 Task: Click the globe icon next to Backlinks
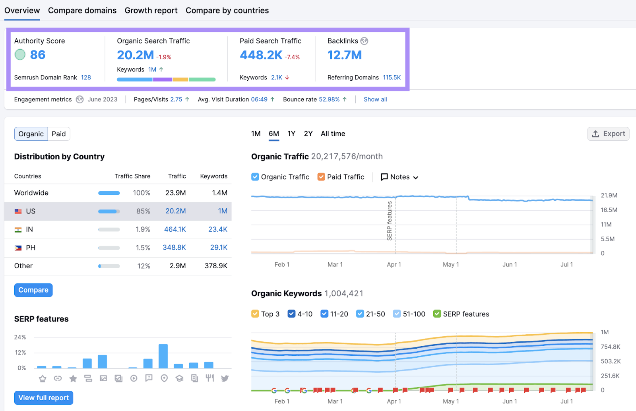pyautogui.click(x=365, y=41)
